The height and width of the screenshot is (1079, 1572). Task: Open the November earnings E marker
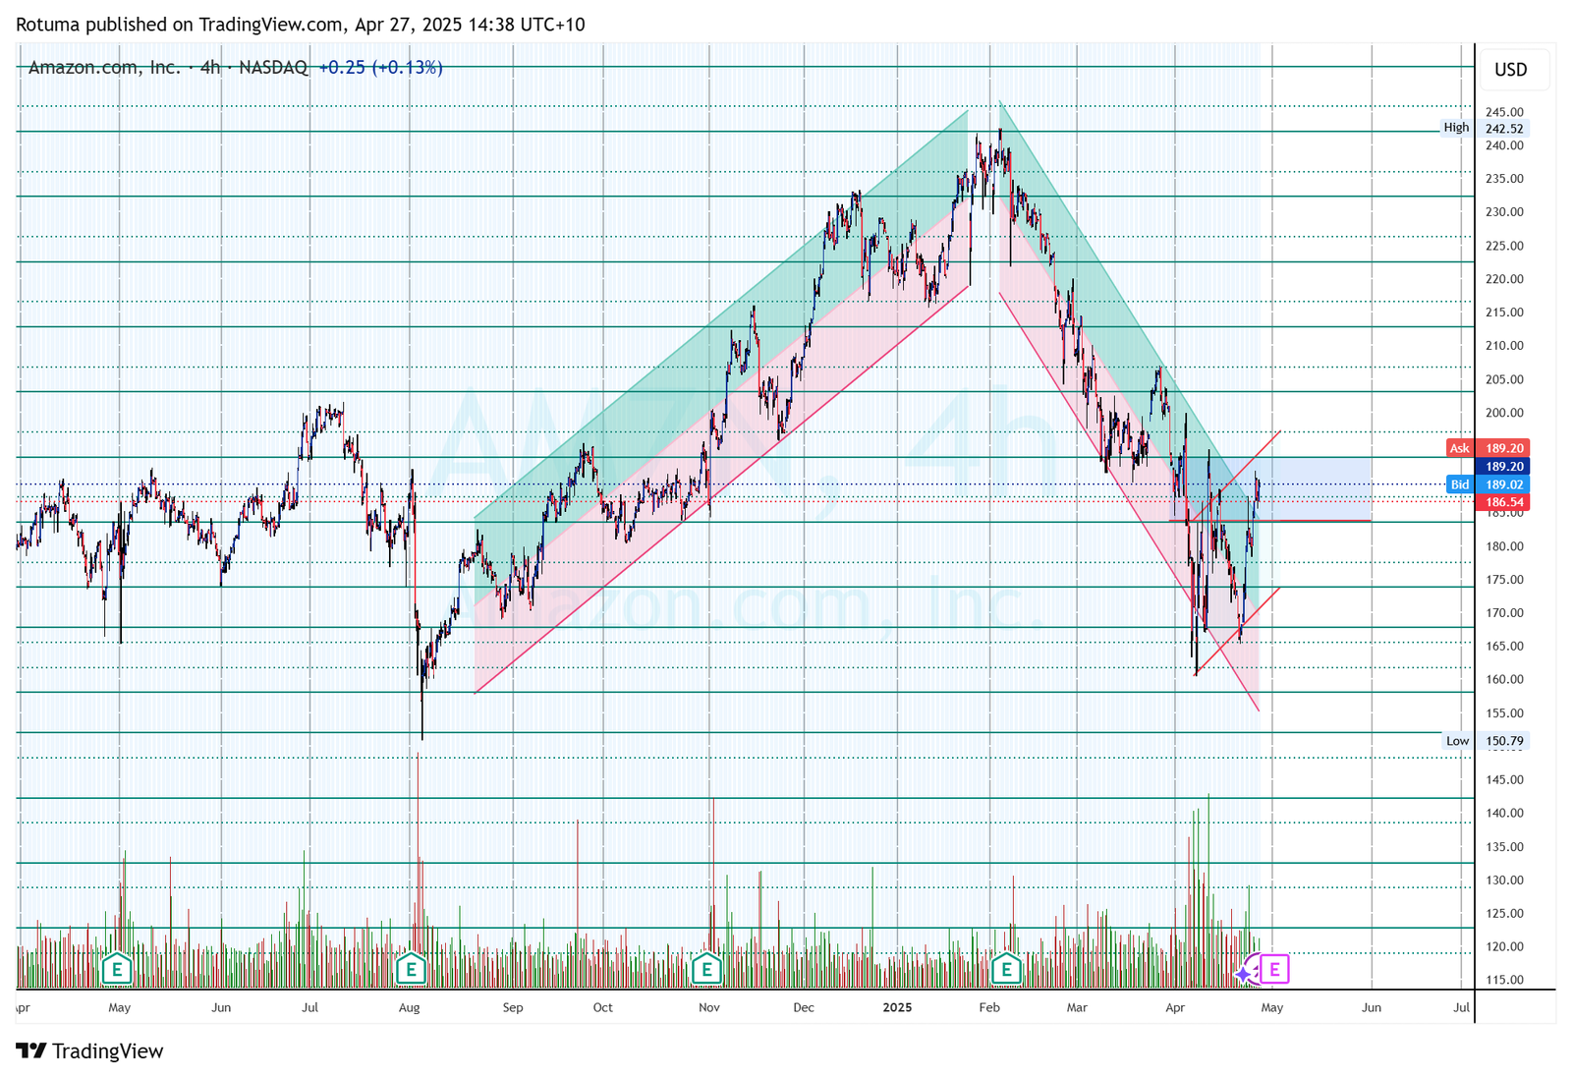(706, 970)
